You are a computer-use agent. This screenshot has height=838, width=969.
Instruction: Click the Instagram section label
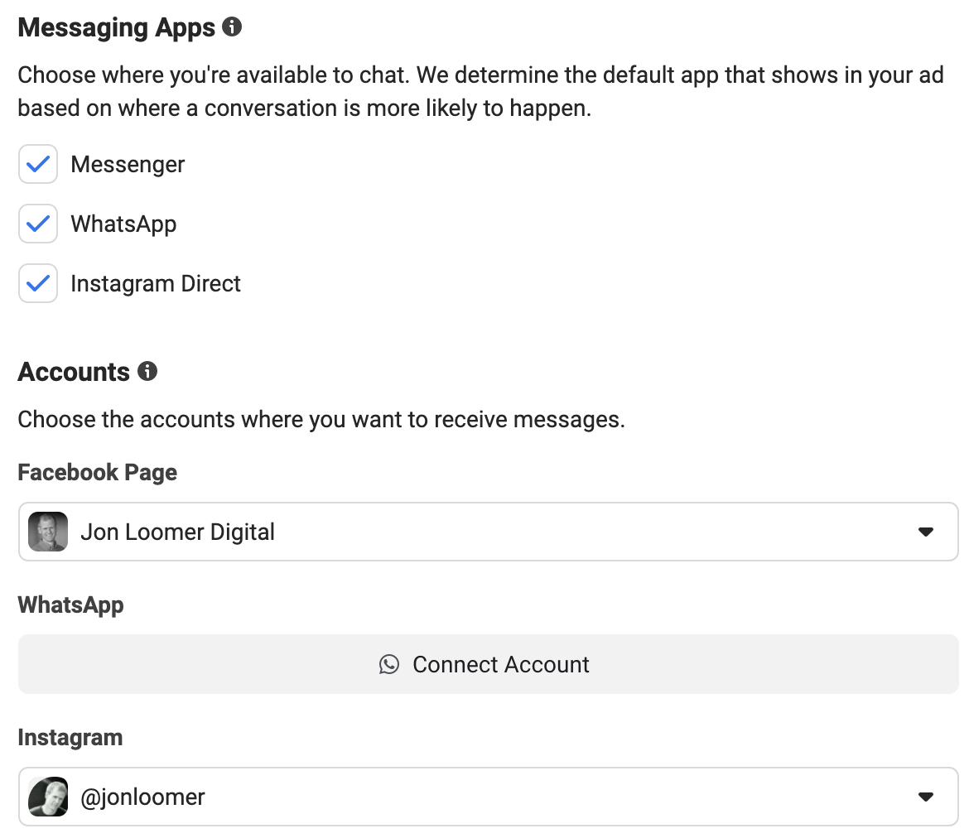click(x=70, y=737)
